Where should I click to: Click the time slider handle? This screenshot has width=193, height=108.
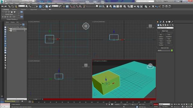36,99
